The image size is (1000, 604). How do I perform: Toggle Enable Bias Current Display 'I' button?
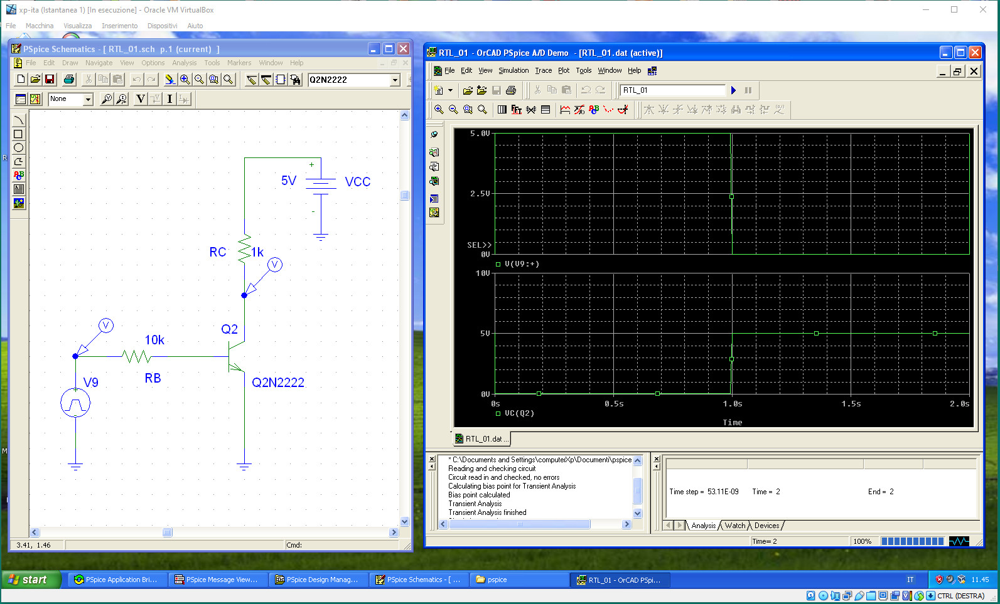click(x=169, y=99)
